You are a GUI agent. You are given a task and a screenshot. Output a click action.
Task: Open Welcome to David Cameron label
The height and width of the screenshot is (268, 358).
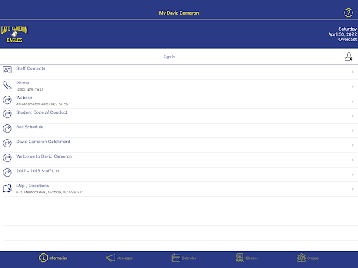pyautogui.click(x=44, y=156)
